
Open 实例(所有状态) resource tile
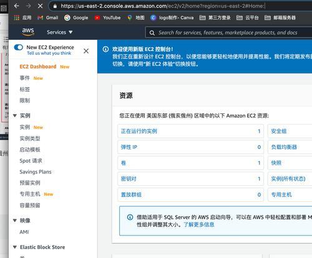[290, 179]
